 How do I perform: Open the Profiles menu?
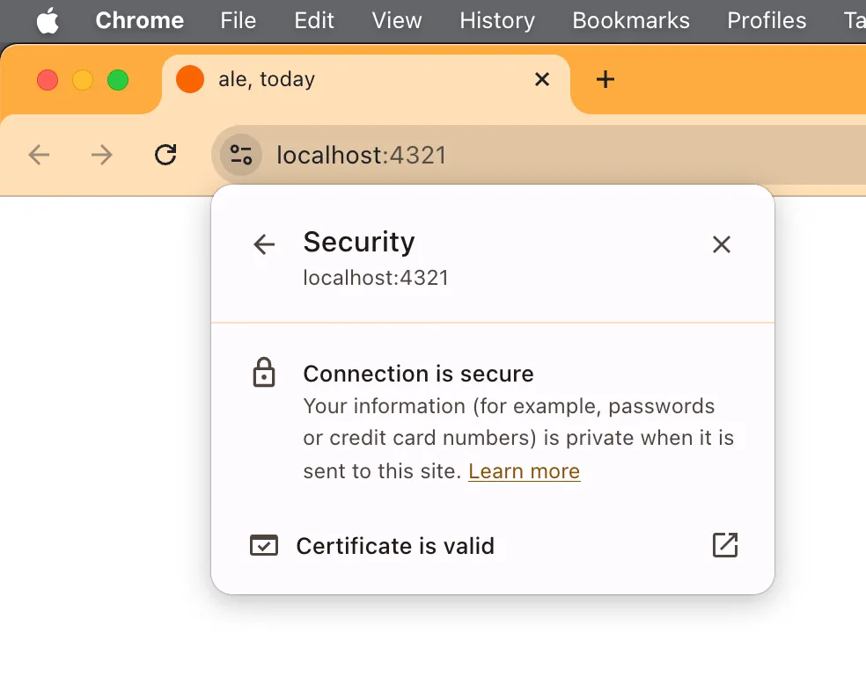(x=767, y=21)
